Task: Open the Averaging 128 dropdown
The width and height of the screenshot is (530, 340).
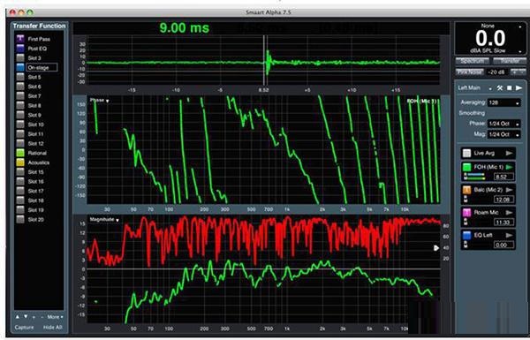Action: coord(503,102)
